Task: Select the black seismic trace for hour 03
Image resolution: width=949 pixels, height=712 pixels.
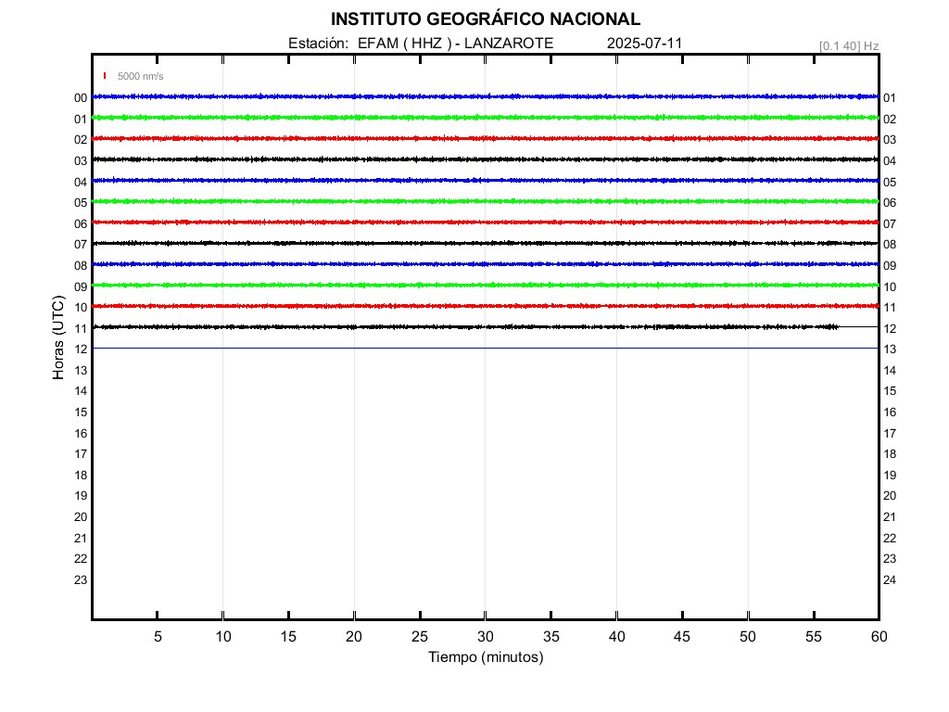Action: pos(486,159)
